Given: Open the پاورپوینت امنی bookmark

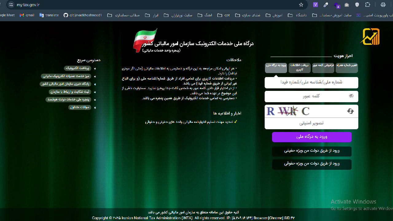Looking at the screenshot, I should pos(374,15).
